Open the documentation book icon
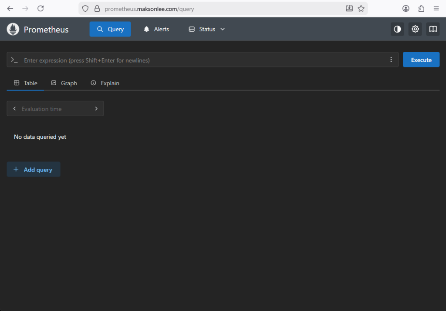Viewport: 446px width, 311px height. [x=432, y=29]
